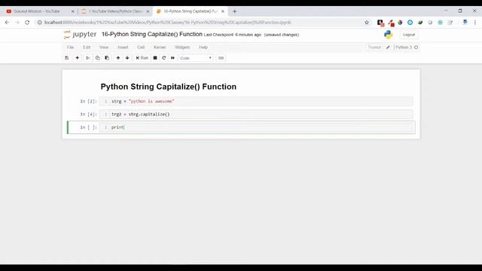The width and height of the screenshot is (482, 271).
Task: Click the Jupyter logo
Action: coord(80,35)
